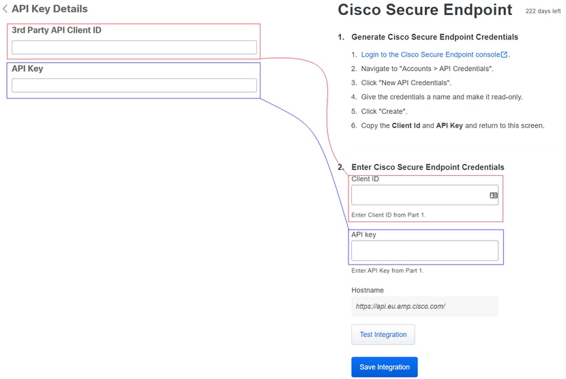This screenshot has height=379, width=566.
Task: Click the 222 days left label
Action: coord(543,11)
